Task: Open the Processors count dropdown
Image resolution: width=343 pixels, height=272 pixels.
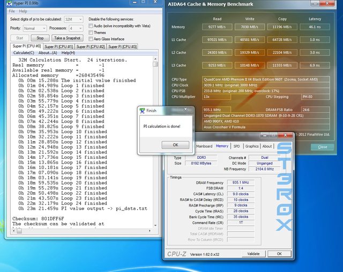Action: (76, 28)
